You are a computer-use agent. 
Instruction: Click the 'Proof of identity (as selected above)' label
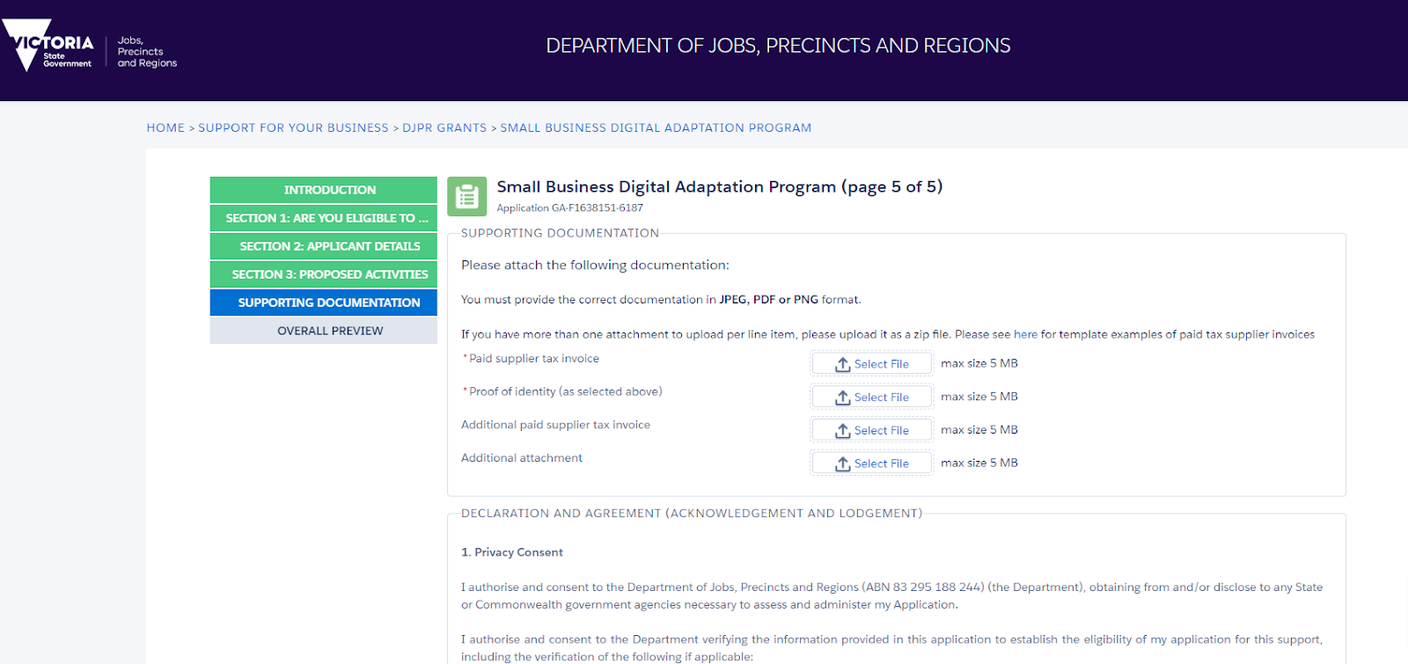coord(566,392)
